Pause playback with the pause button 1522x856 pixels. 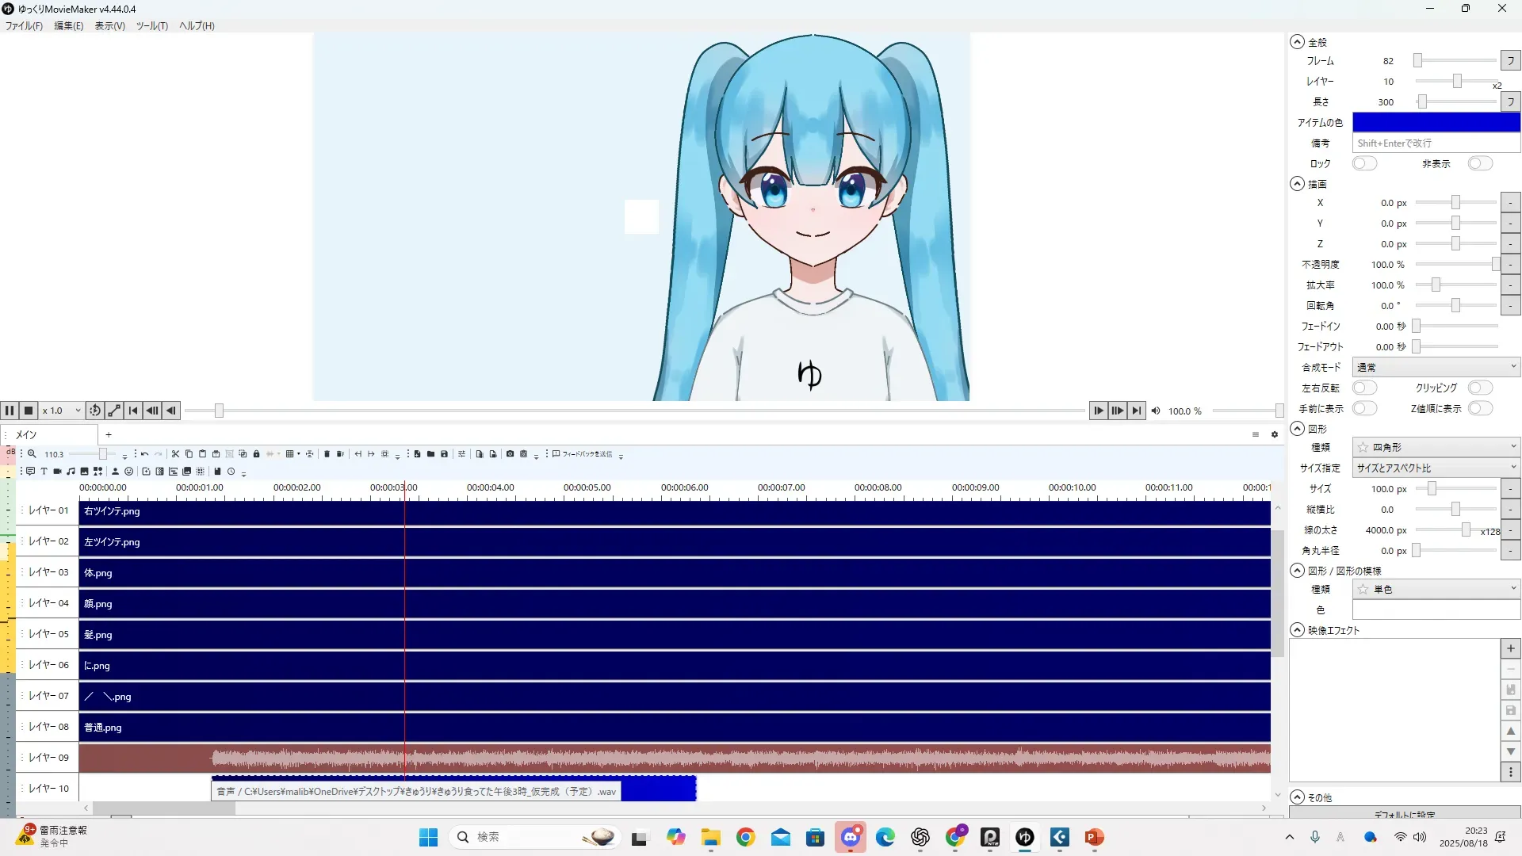click(10, 411)
